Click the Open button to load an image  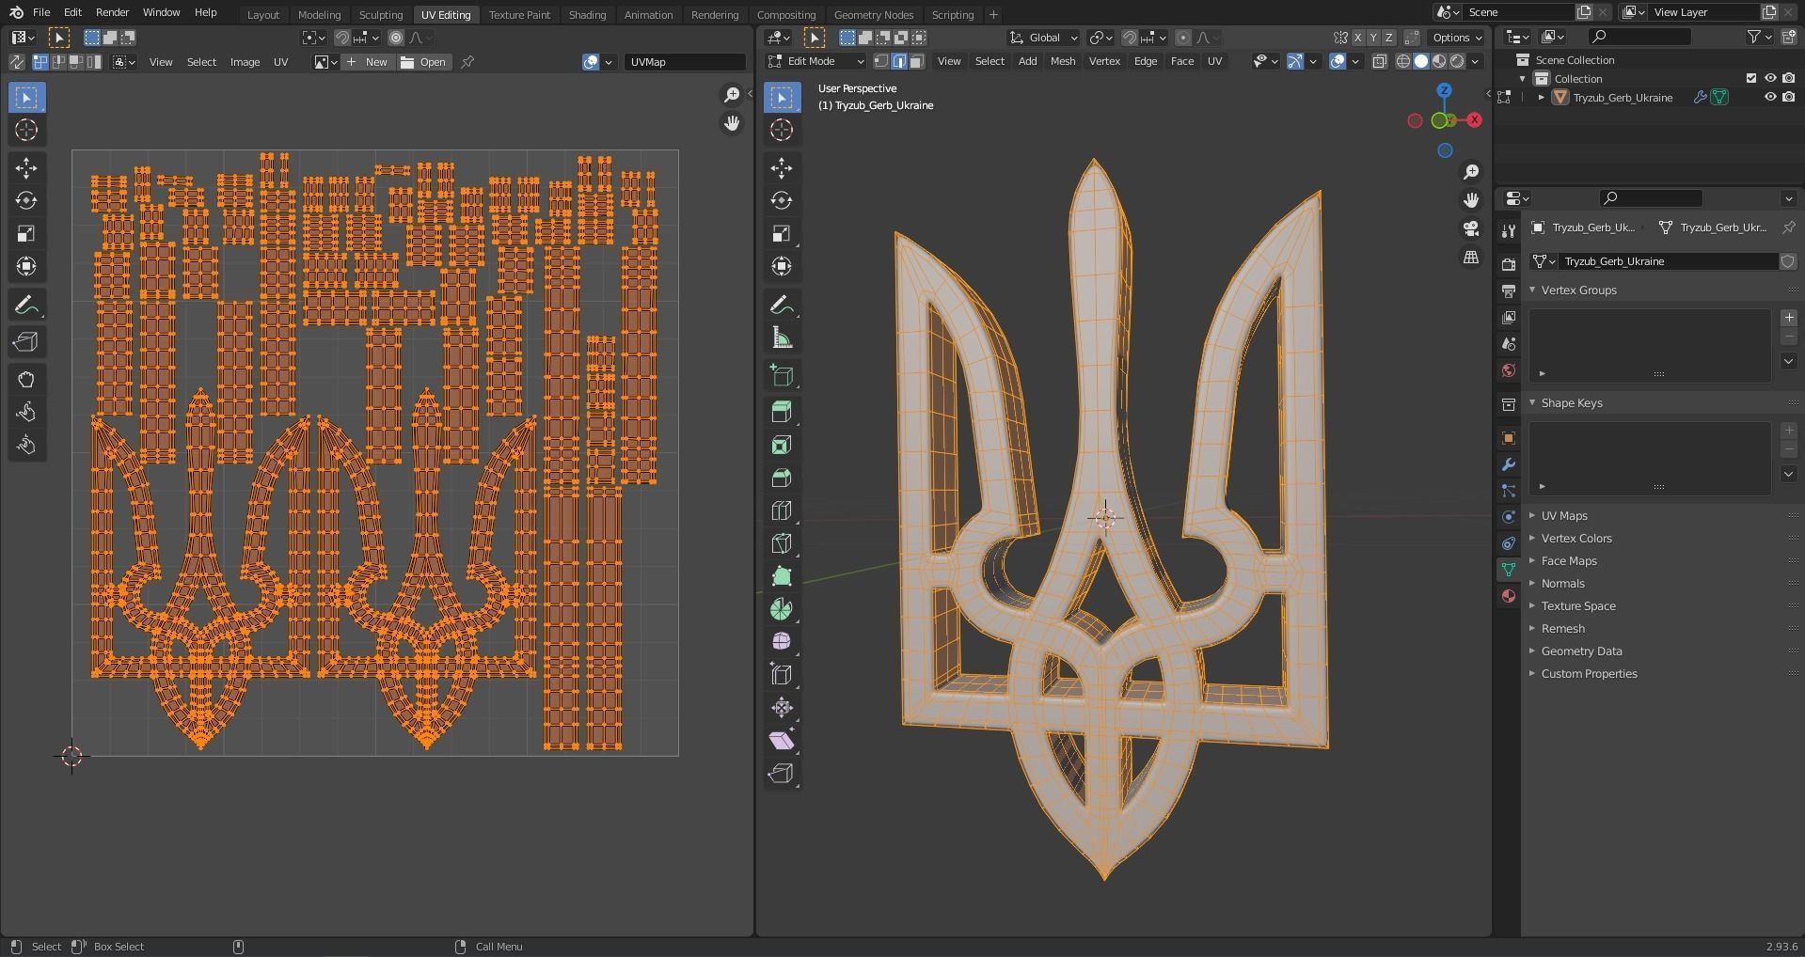pos(425,61)
